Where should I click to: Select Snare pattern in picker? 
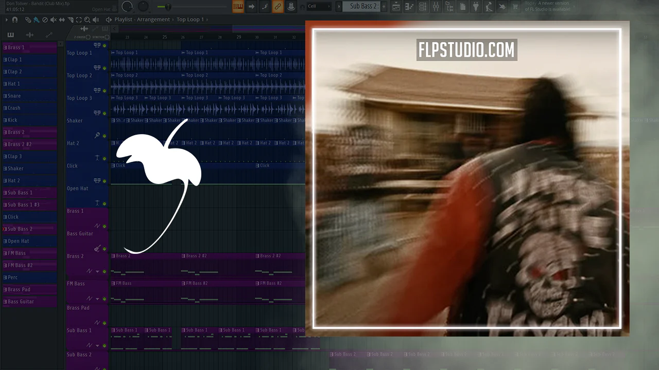click(29, 96)
